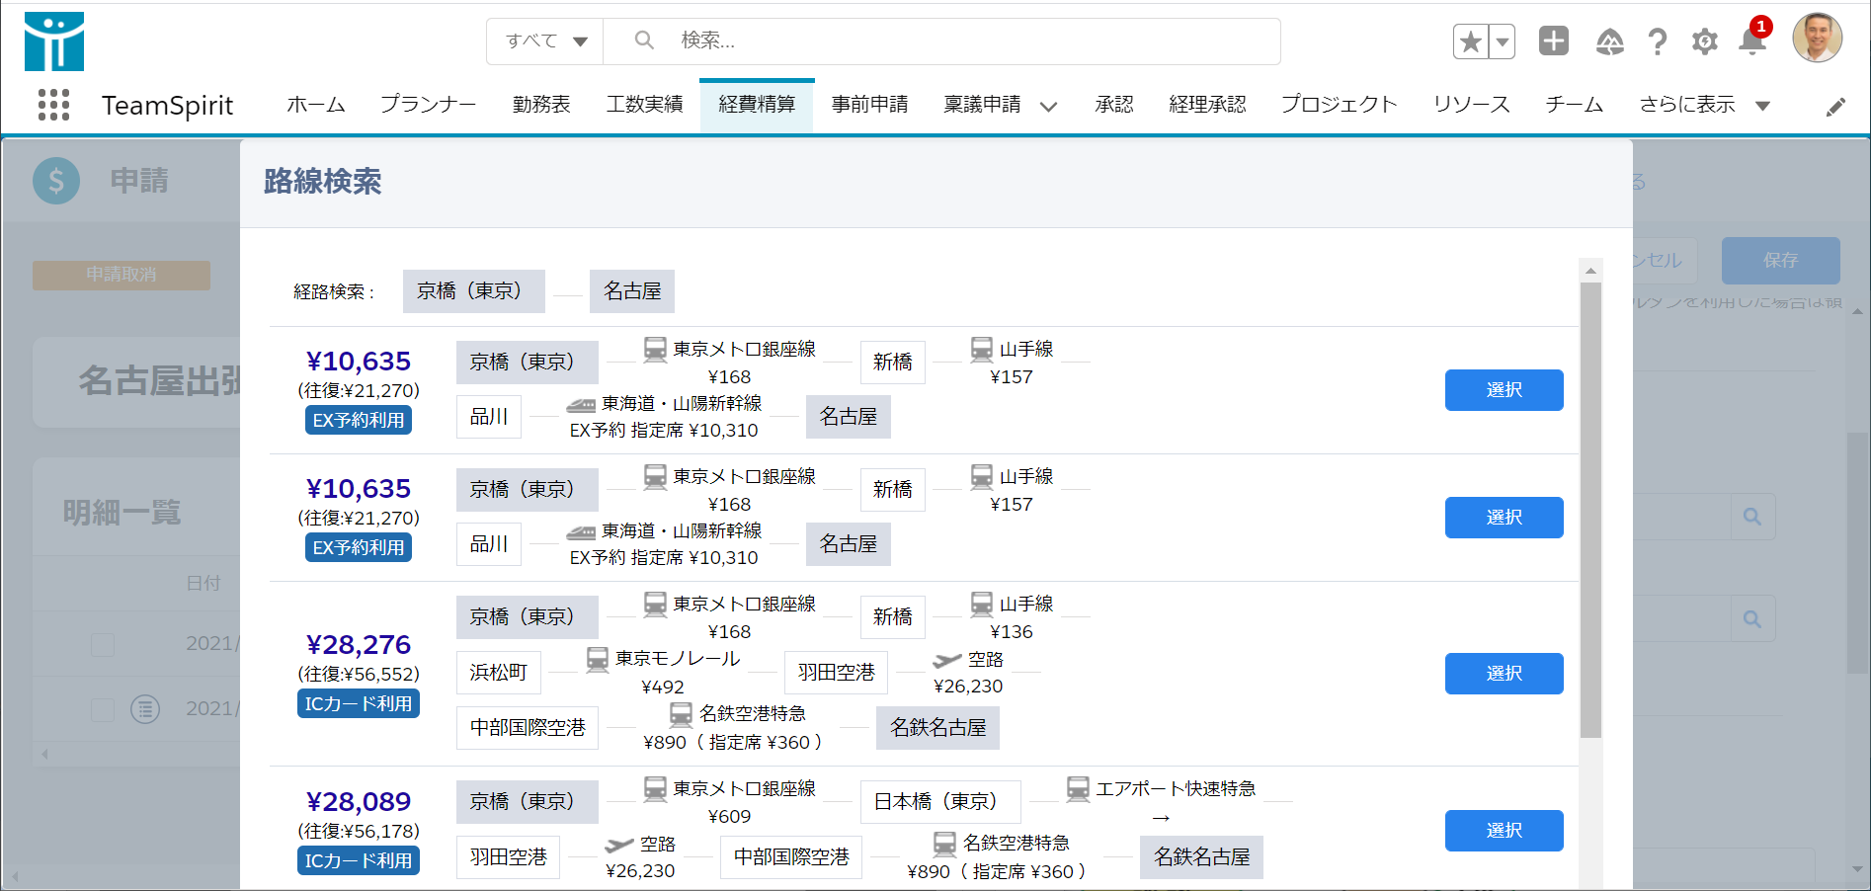
Task: Click train icon next to 東京モノレール
Action: click(x=598, y=659)
